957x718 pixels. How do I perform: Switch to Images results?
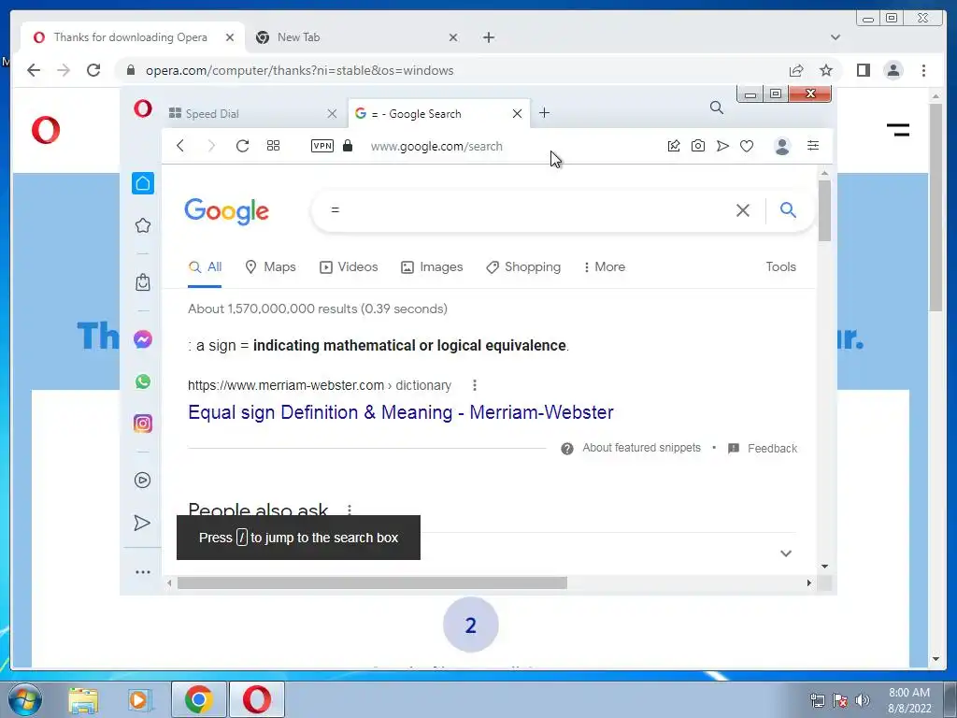[x=432, y=266]
